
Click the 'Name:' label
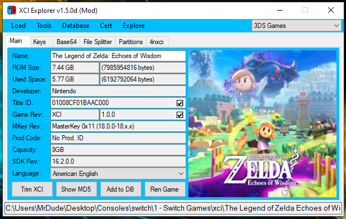click(21, 56)
